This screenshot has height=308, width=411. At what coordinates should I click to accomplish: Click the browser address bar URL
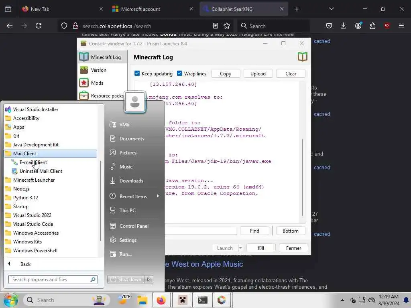(x=117, y=26)
